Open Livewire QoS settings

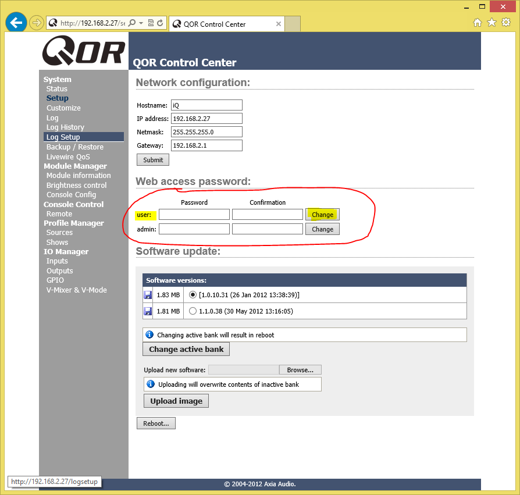pos(68,157)
